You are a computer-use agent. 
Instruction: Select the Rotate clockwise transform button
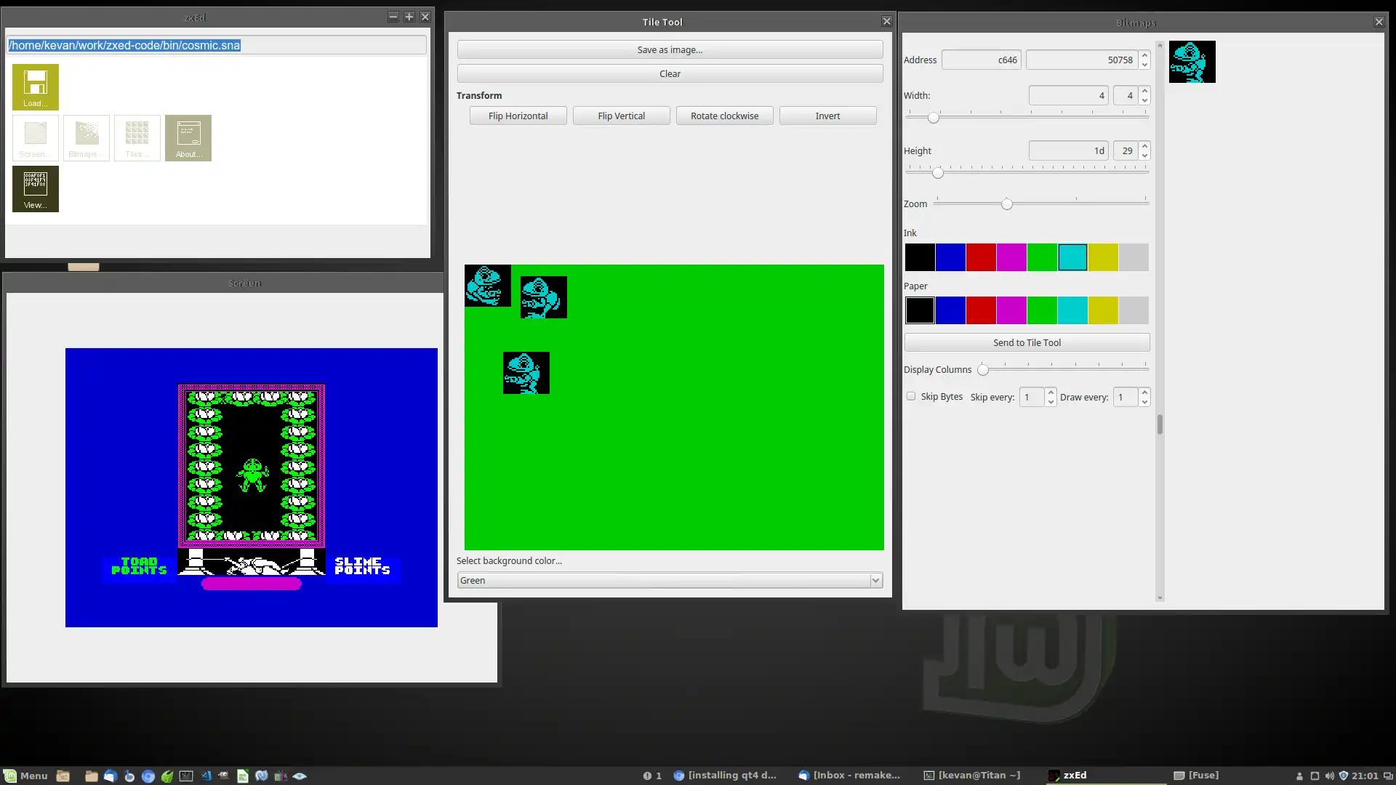tap(725, 115)
